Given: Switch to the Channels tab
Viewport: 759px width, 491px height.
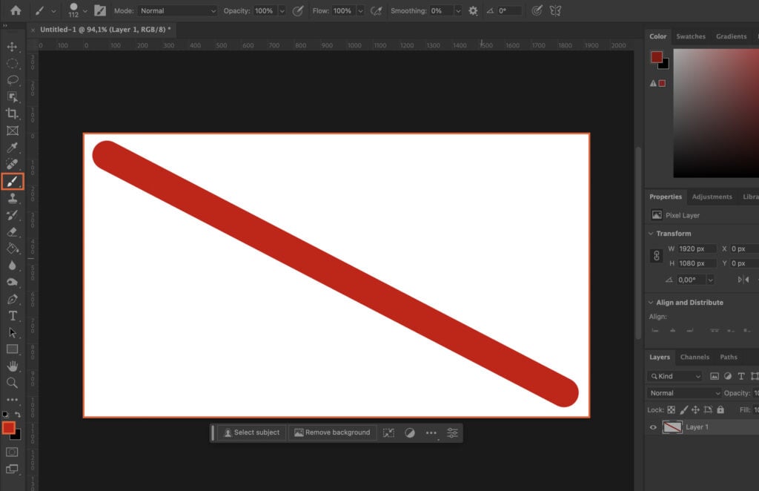Looking at the screenshot, I should (695, 357).
